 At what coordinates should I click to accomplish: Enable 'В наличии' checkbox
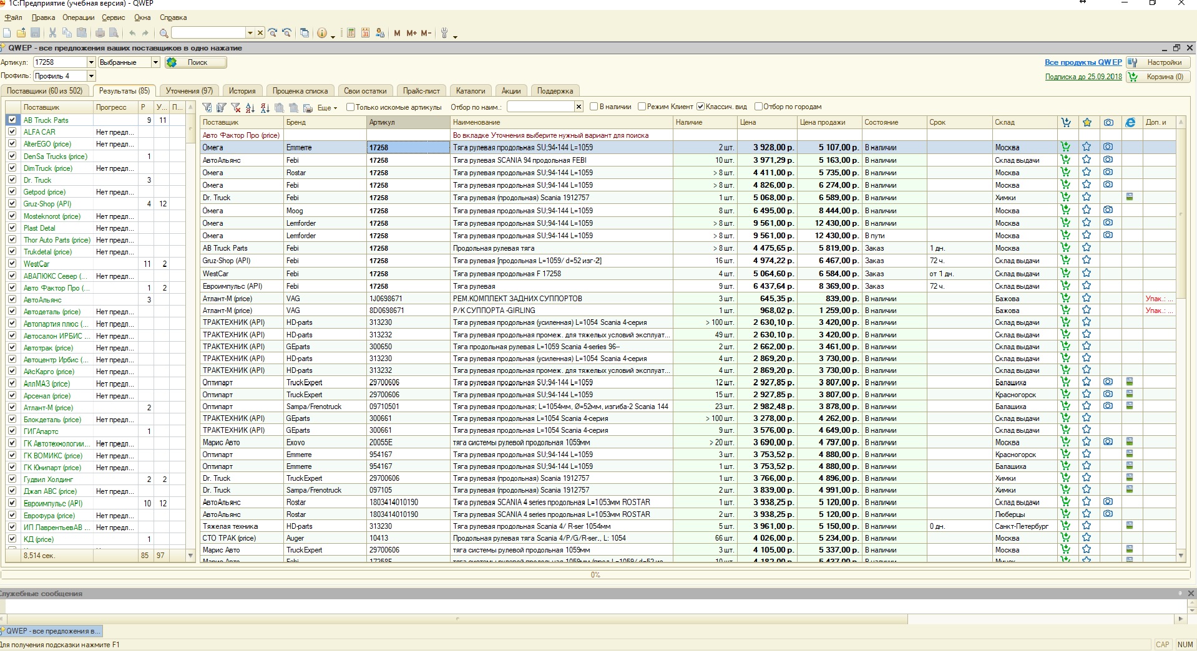click(594, 107)
